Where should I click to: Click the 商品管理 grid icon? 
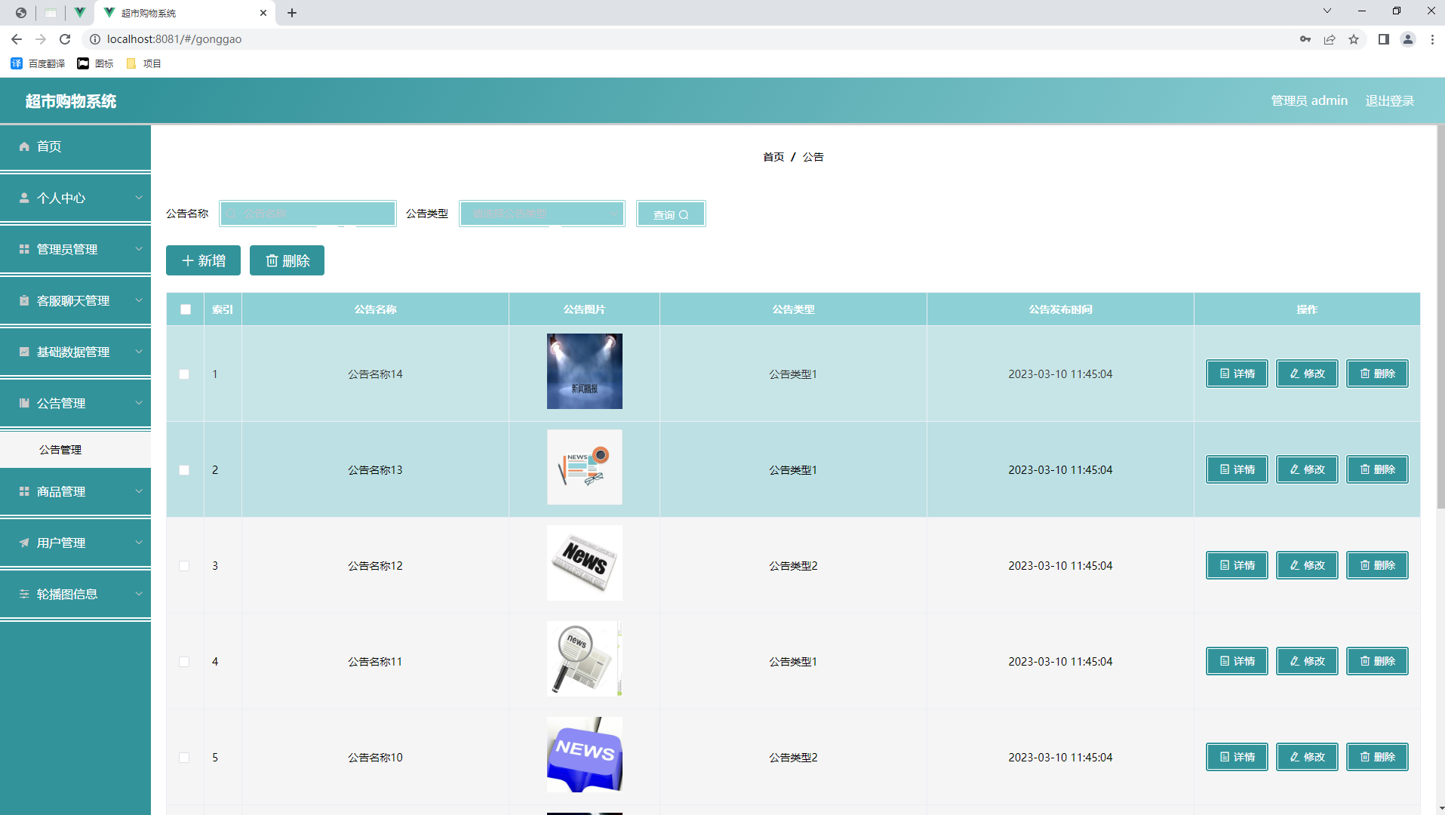pyautogui.click(x=23, y=491)
